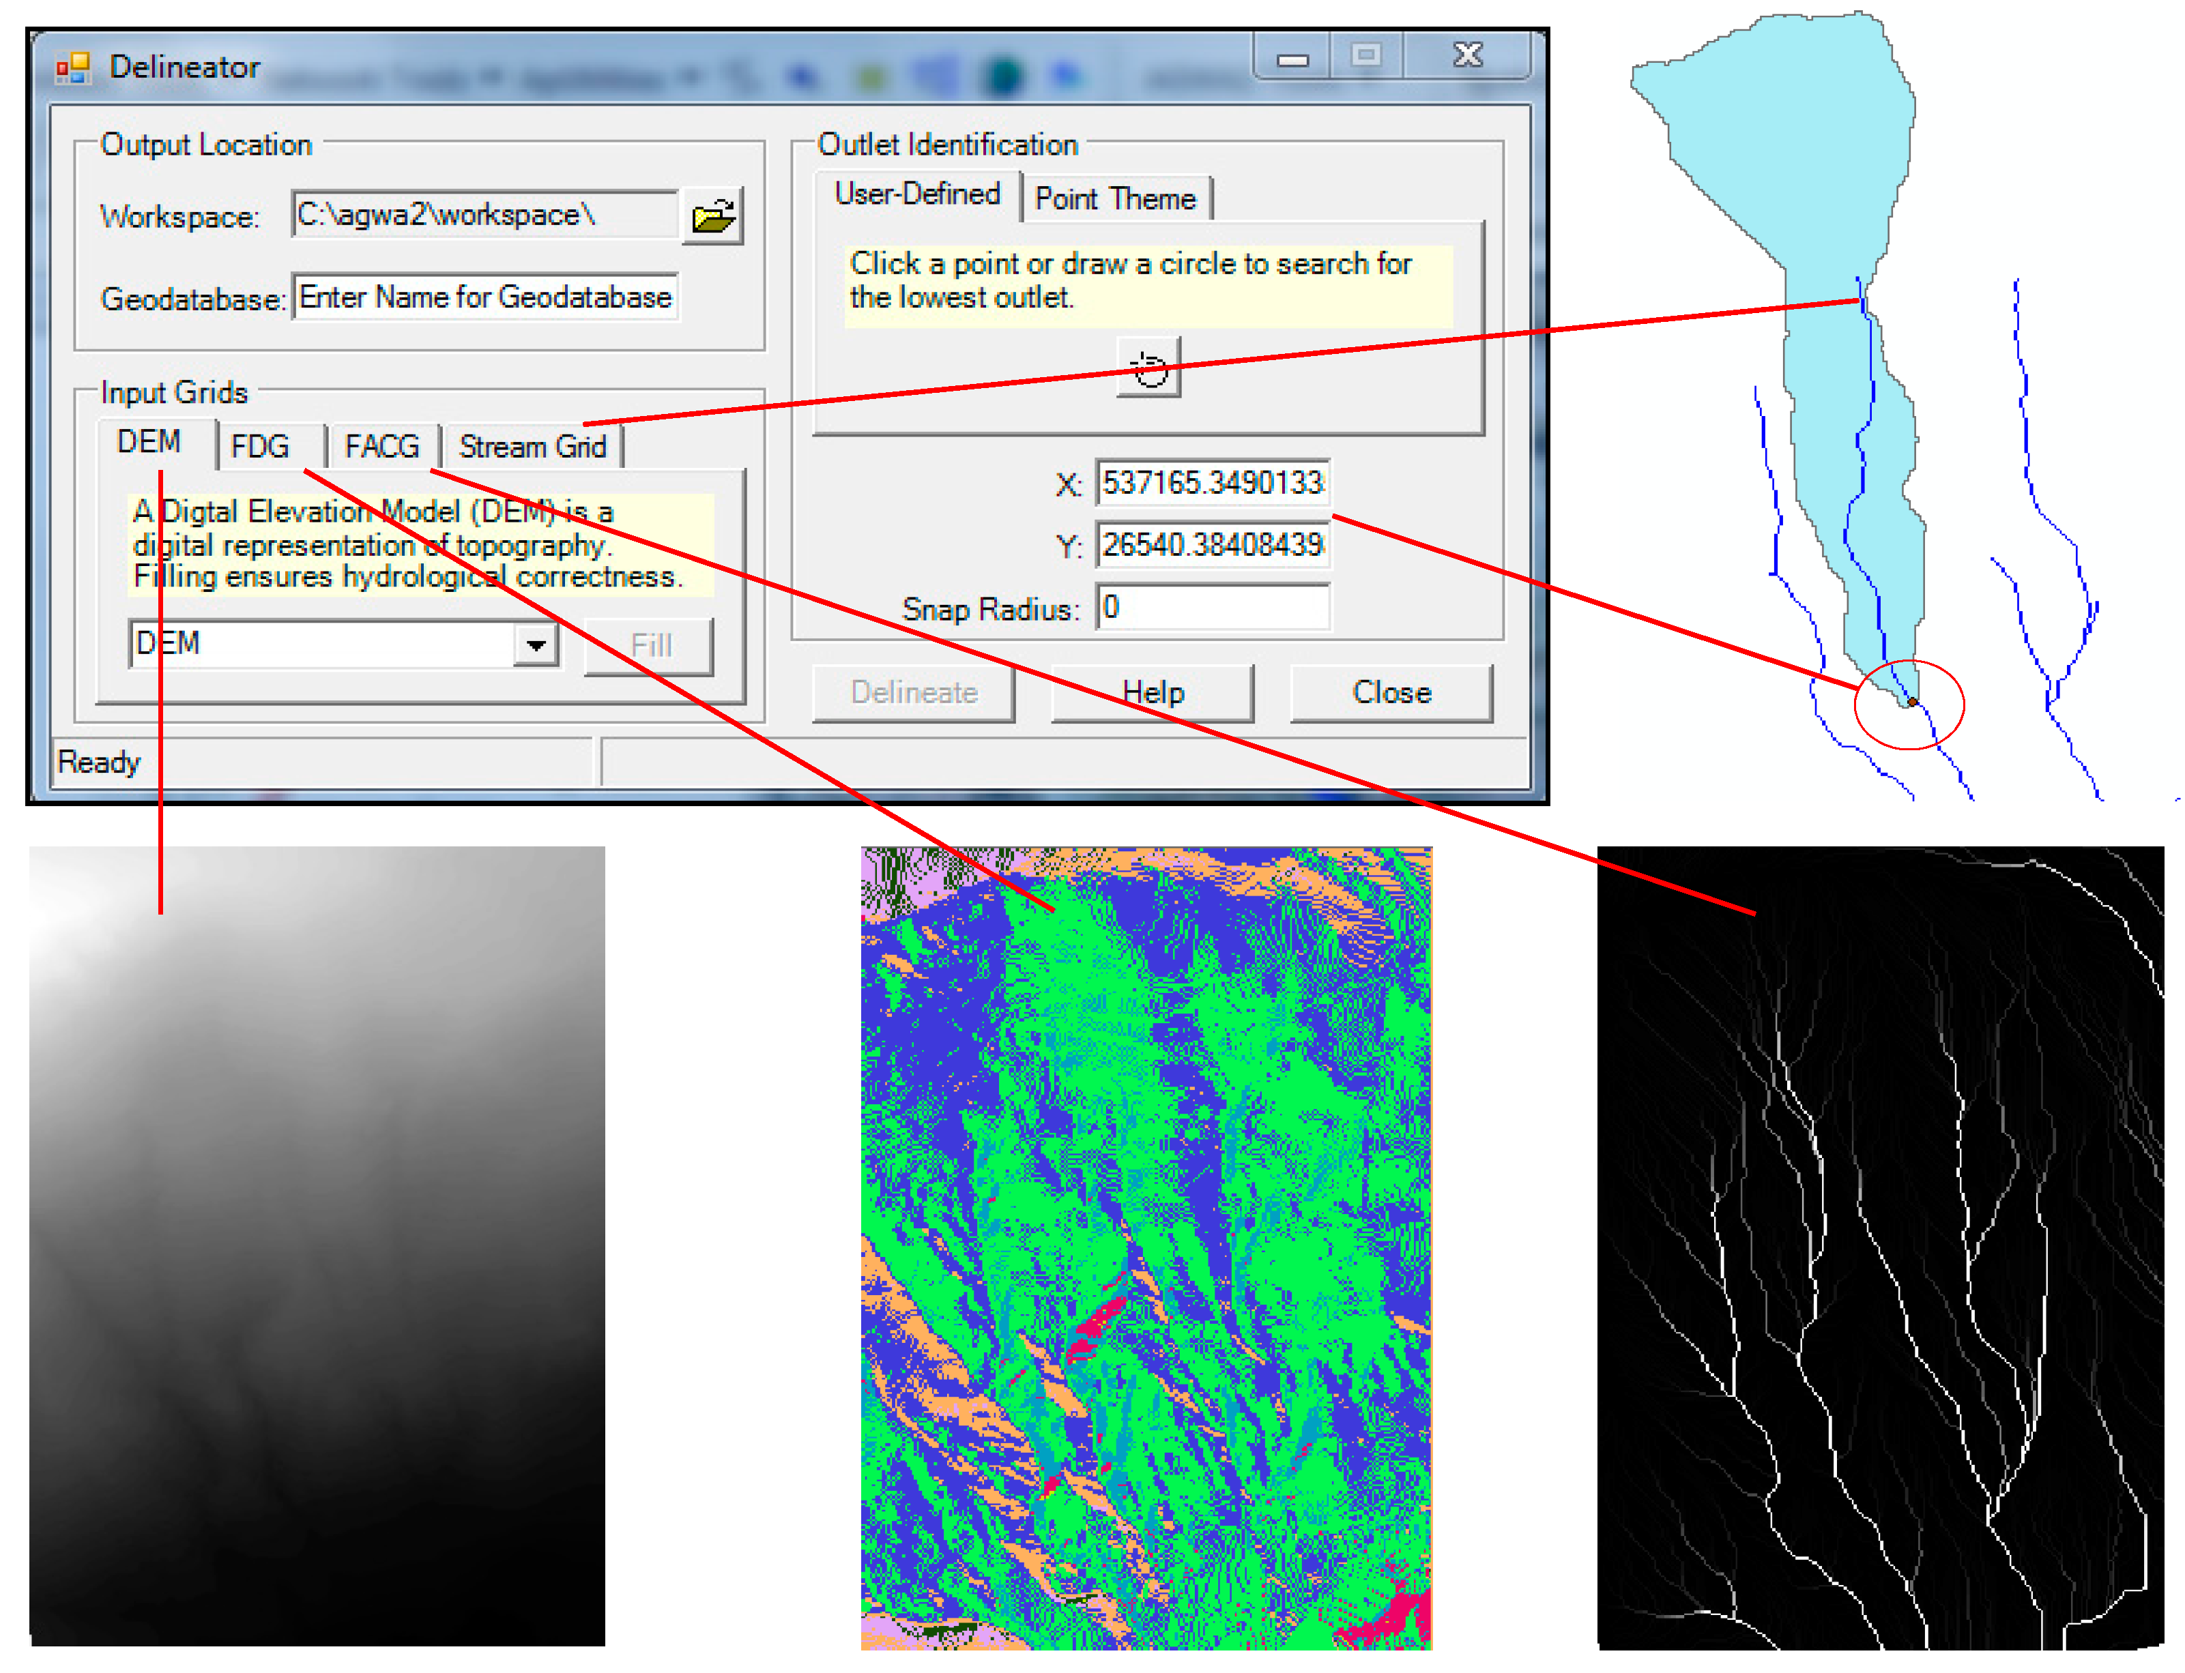Open the Stream Grid tab
This screenshot has height=1673, width=2185.
coord(532,446)
